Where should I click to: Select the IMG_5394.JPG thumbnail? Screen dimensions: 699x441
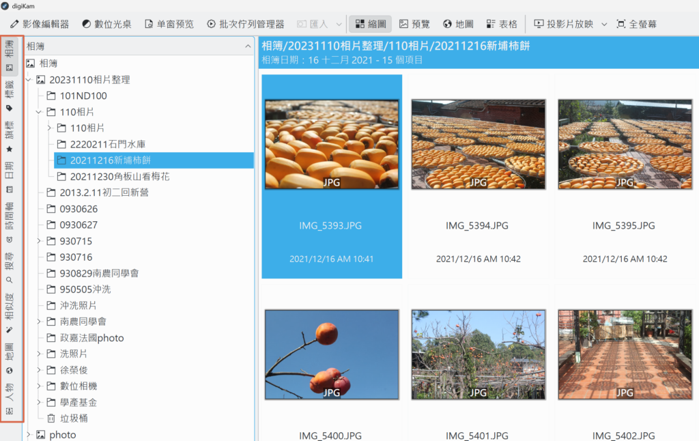coord(479,145)
